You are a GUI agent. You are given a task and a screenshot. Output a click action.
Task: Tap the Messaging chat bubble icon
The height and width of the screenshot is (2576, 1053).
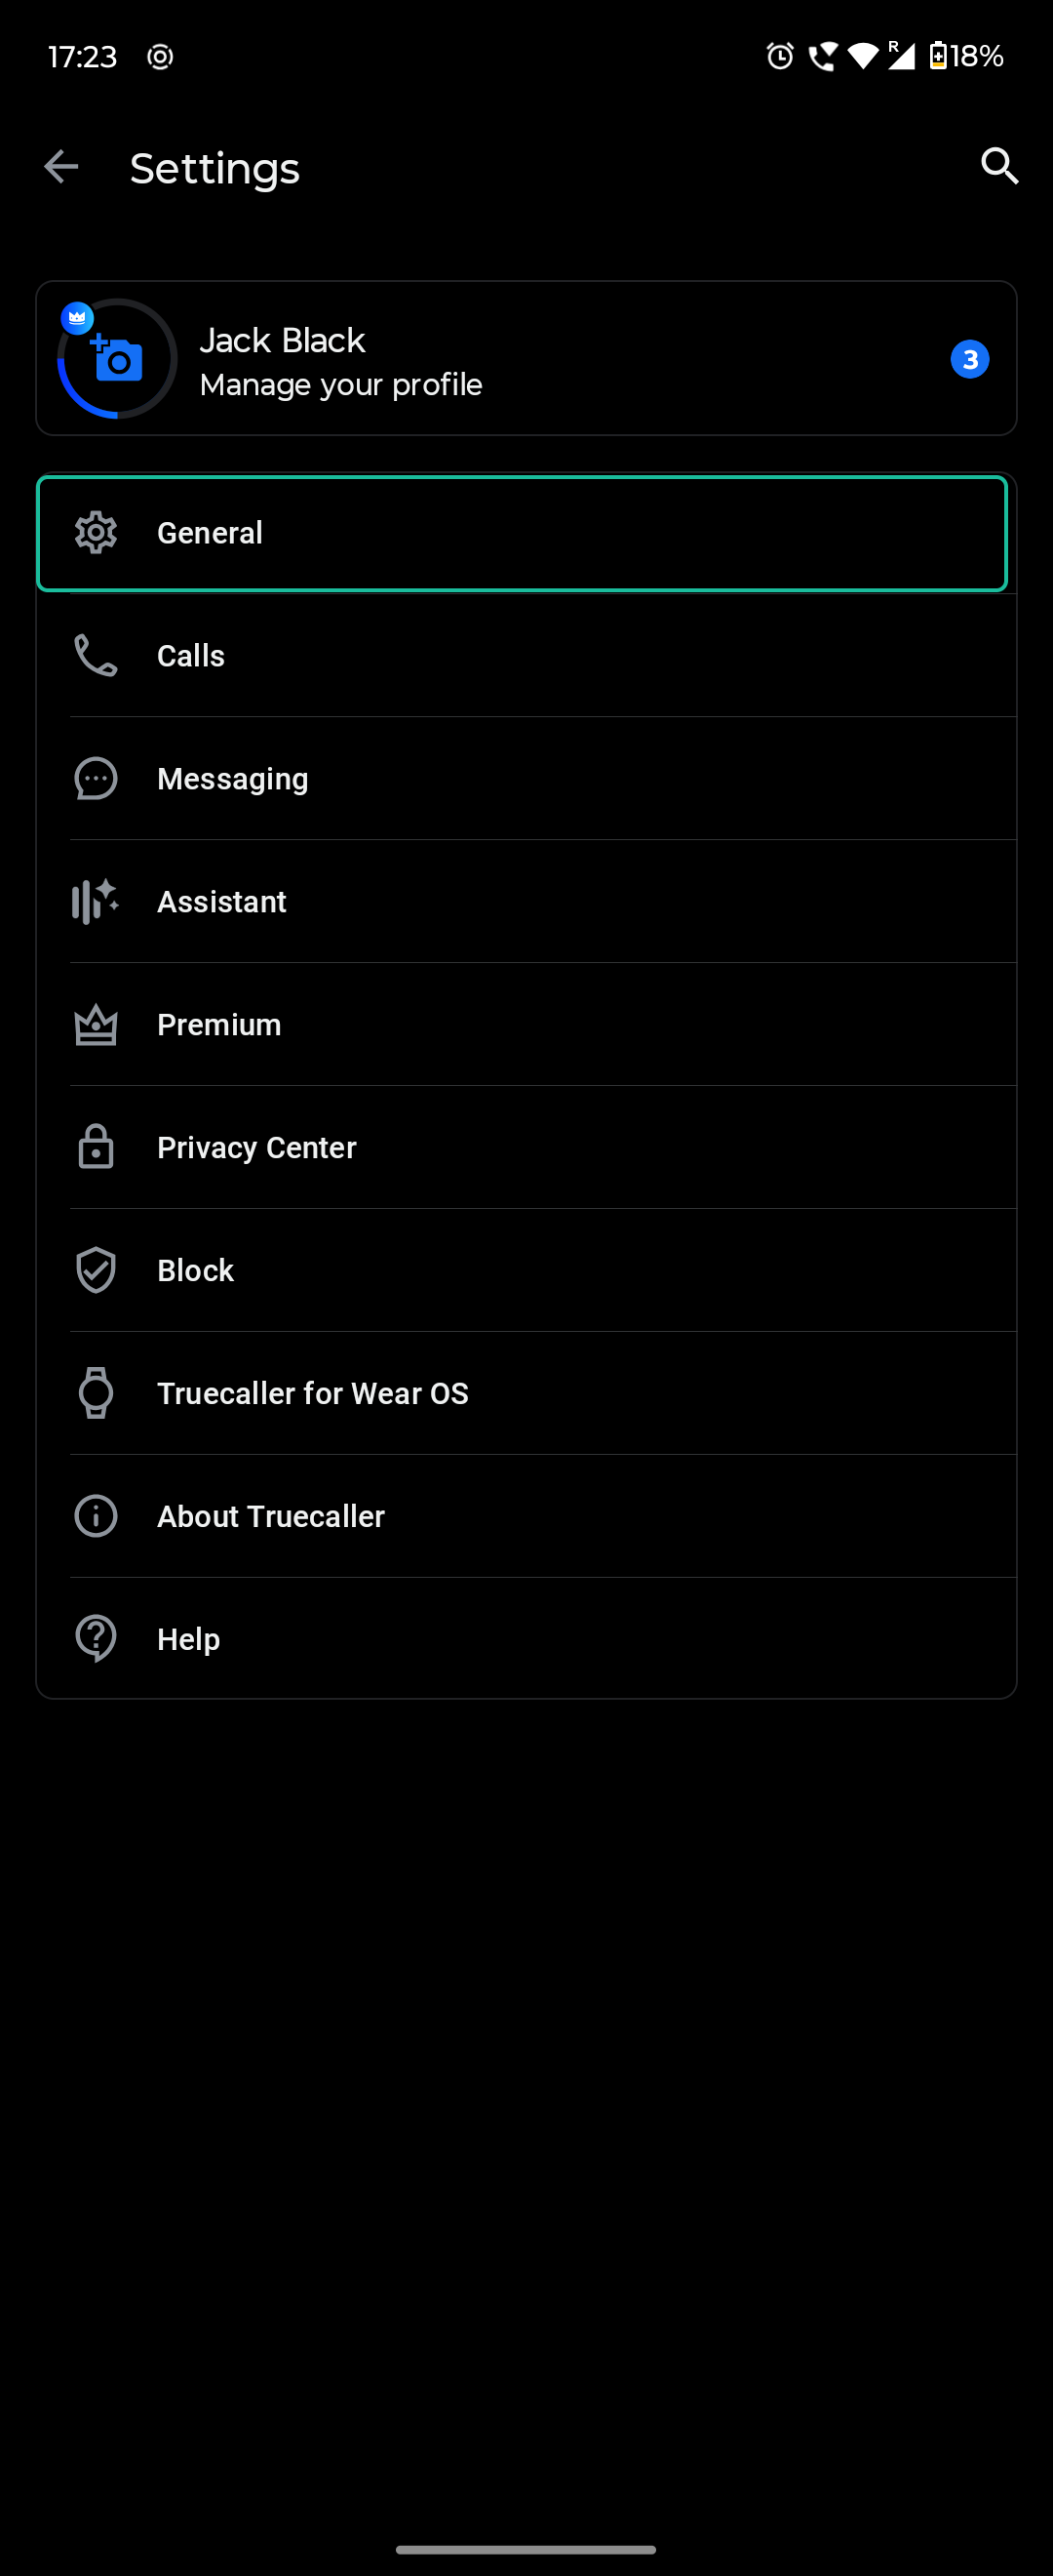tap(96, 779)
